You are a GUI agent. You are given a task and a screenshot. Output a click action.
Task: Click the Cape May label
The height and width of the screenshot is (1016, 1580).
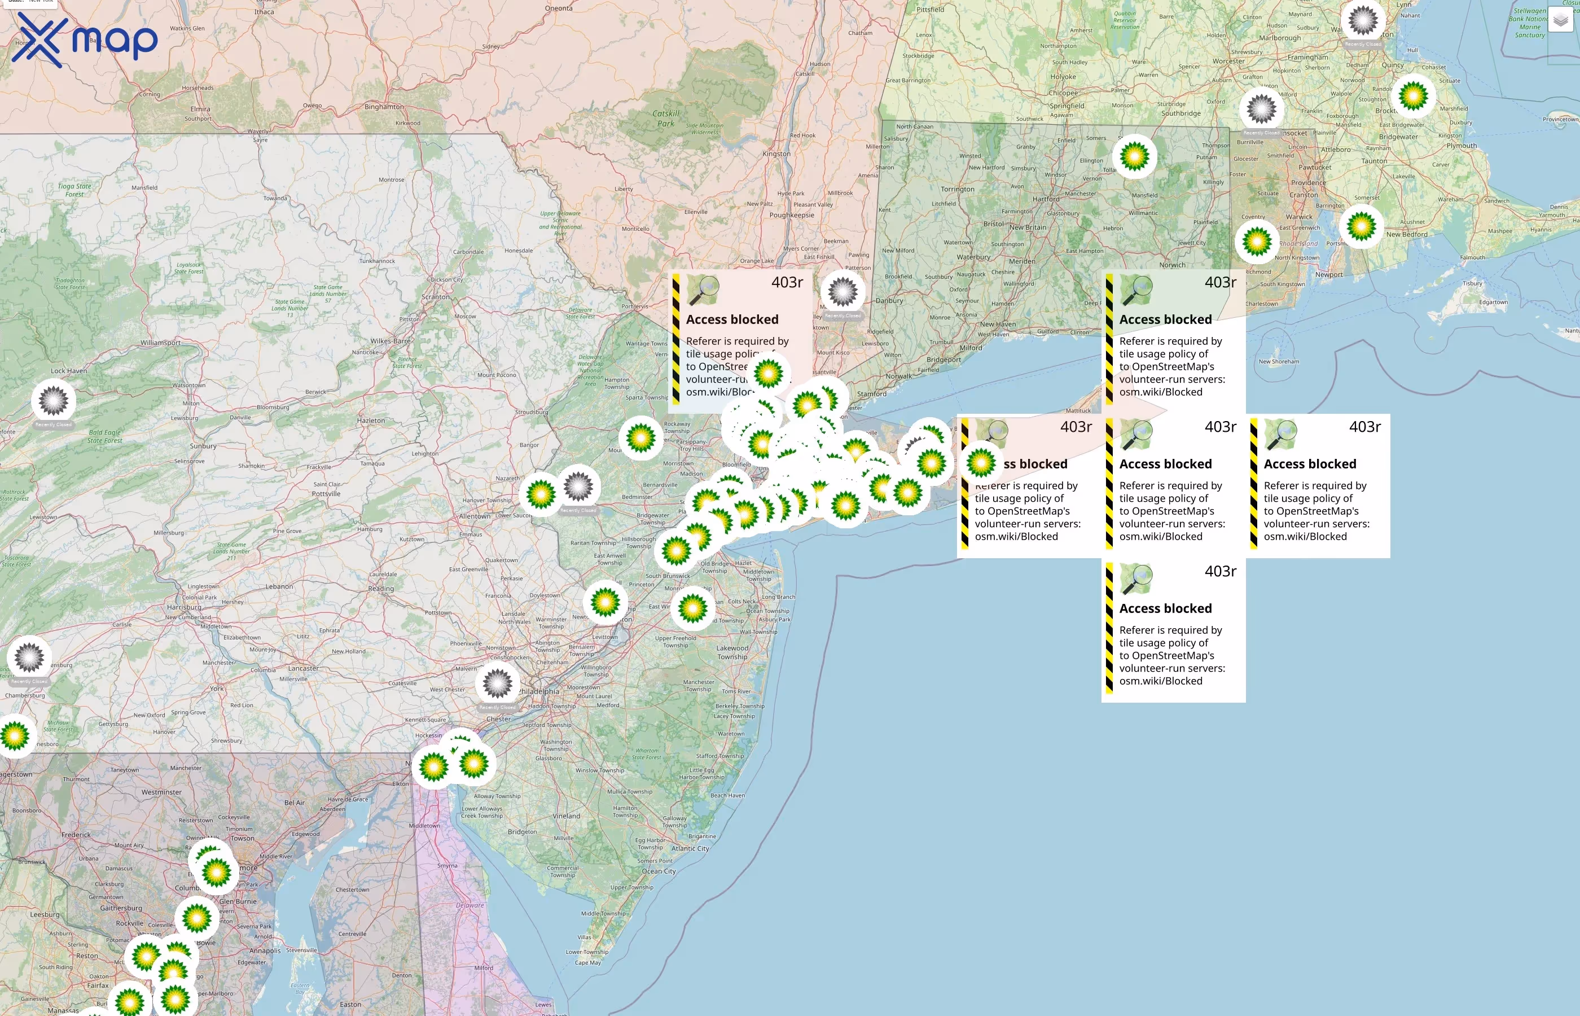tap(587, 962)
